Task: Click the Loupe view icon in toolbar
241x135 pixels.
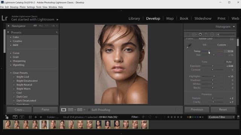Action: [x=64, y=110]
